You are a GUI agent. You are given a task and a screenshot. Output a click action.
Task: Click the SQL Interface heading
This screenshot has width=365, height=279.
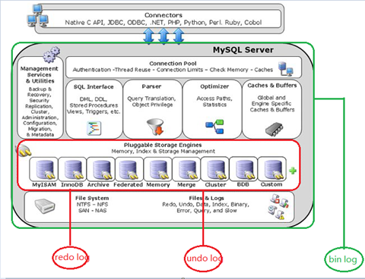coord(94,86)
